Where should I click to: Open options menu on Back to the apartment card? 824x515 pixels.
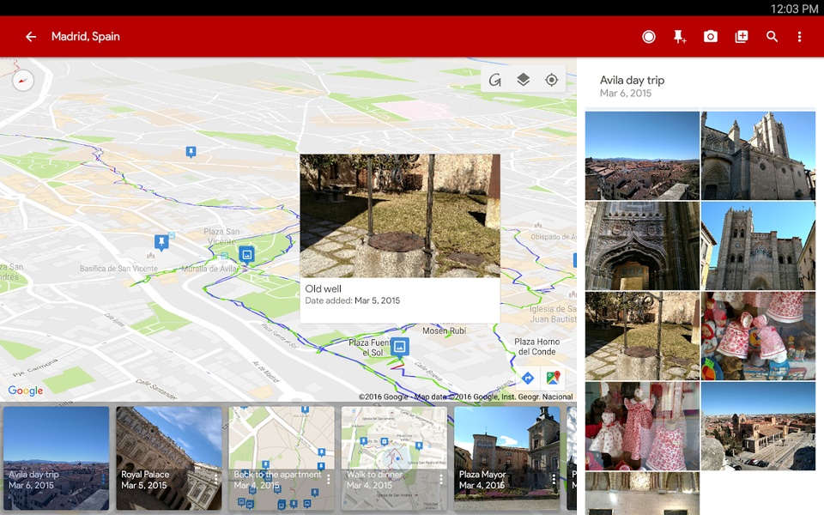pyautogui.click(x=329, y=479)
